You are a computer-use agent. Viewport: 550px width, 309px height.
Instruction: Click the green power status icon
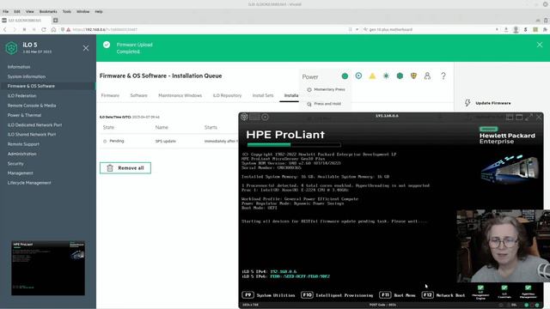[x=345, y=76]
